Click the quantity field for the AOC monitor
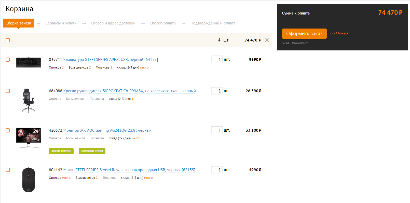The image size is (410, 203). pyautogui.click(x=217, y=130)
